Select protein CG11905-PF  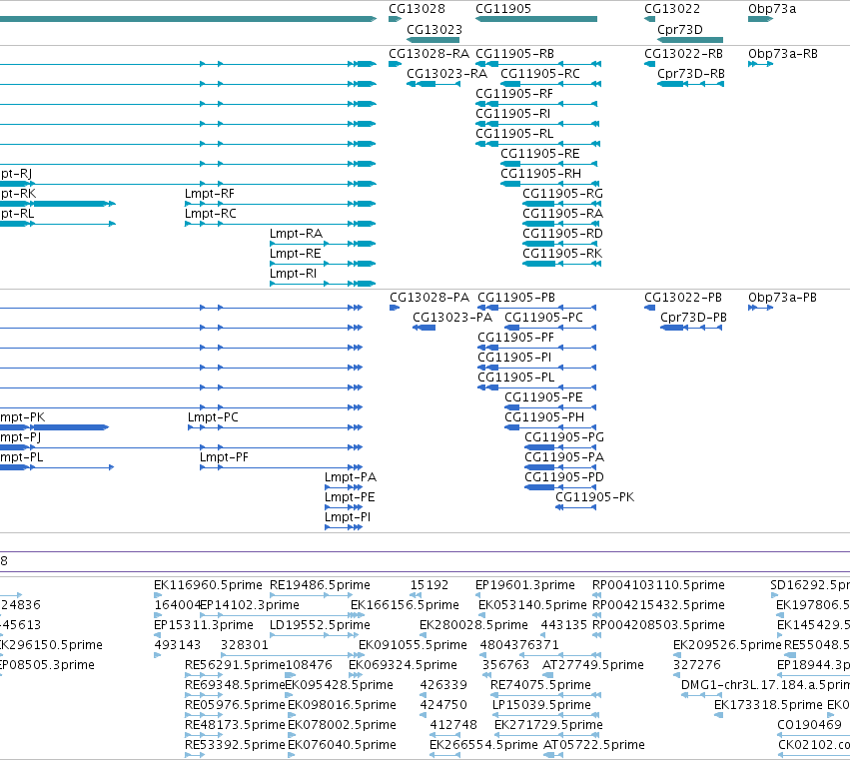click(515, 338)
